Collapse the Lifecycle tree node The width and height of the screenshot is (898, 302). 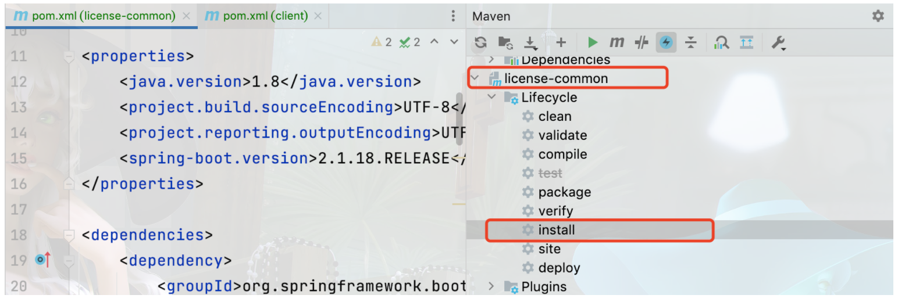click(492, 98)
